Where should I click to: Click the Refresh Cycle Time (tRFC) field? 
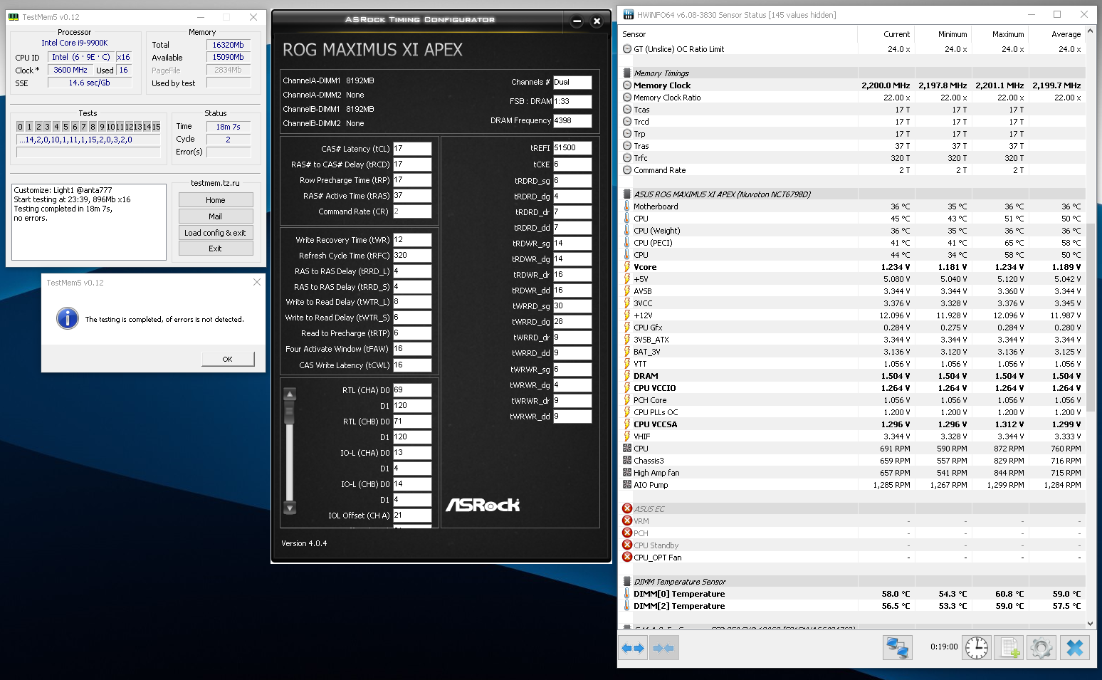click(x=412, y=256)
